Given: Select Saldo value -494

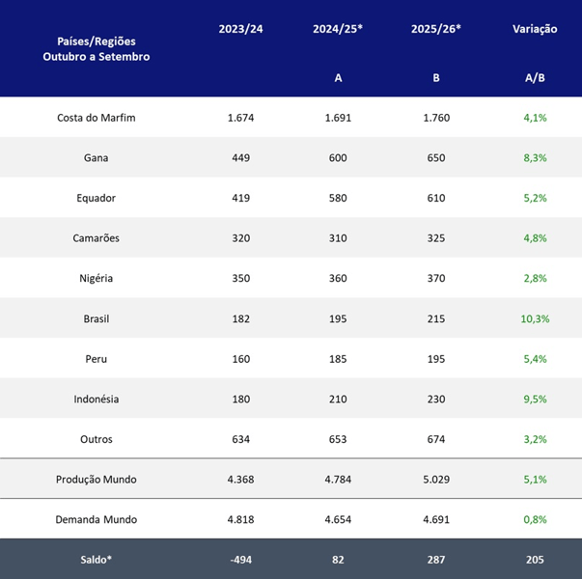Looking at the screenshot, I should 241,560.
